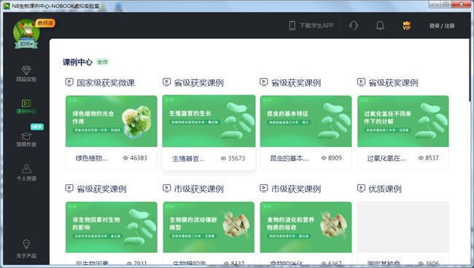Click the 昆虫的基本... card title
This screenshot has height=268, width=474.
[x=290, y=158]
